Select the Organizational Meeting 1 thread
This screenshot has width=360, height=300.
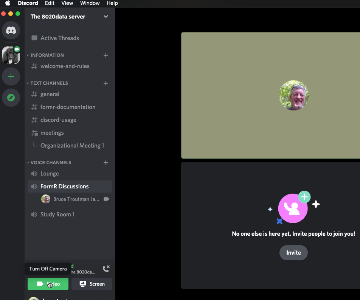point(72,145)
